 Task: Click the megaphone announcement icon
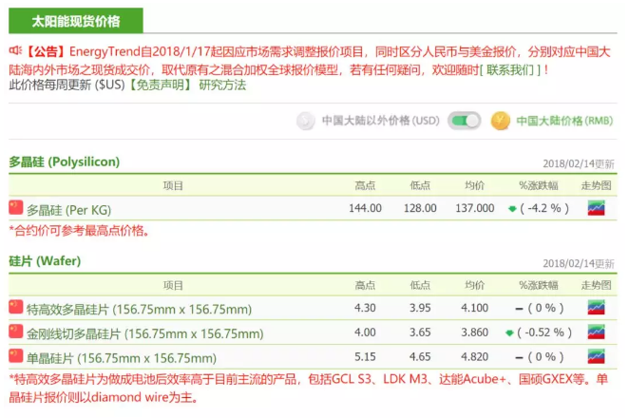click(x=15, y=49)
